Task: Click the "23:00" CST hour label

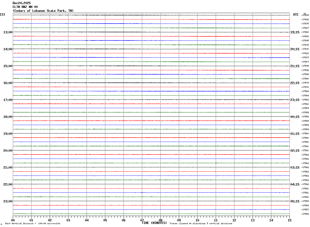Action: (8, 201)
